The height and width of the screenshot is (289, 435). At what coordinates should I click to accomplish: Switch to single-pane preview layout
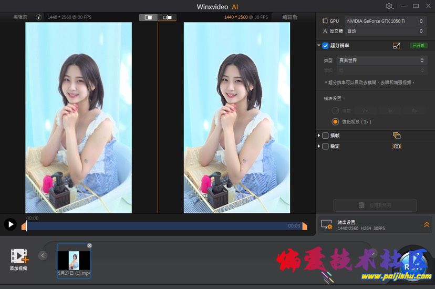pyautogui.click(x=148, y=17)
